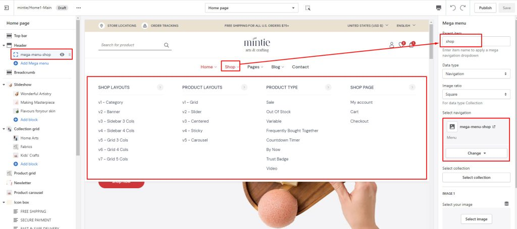Screen dimensions: 517x229
Task: Open Frequently Bought Together link
Action: (292, 131)
